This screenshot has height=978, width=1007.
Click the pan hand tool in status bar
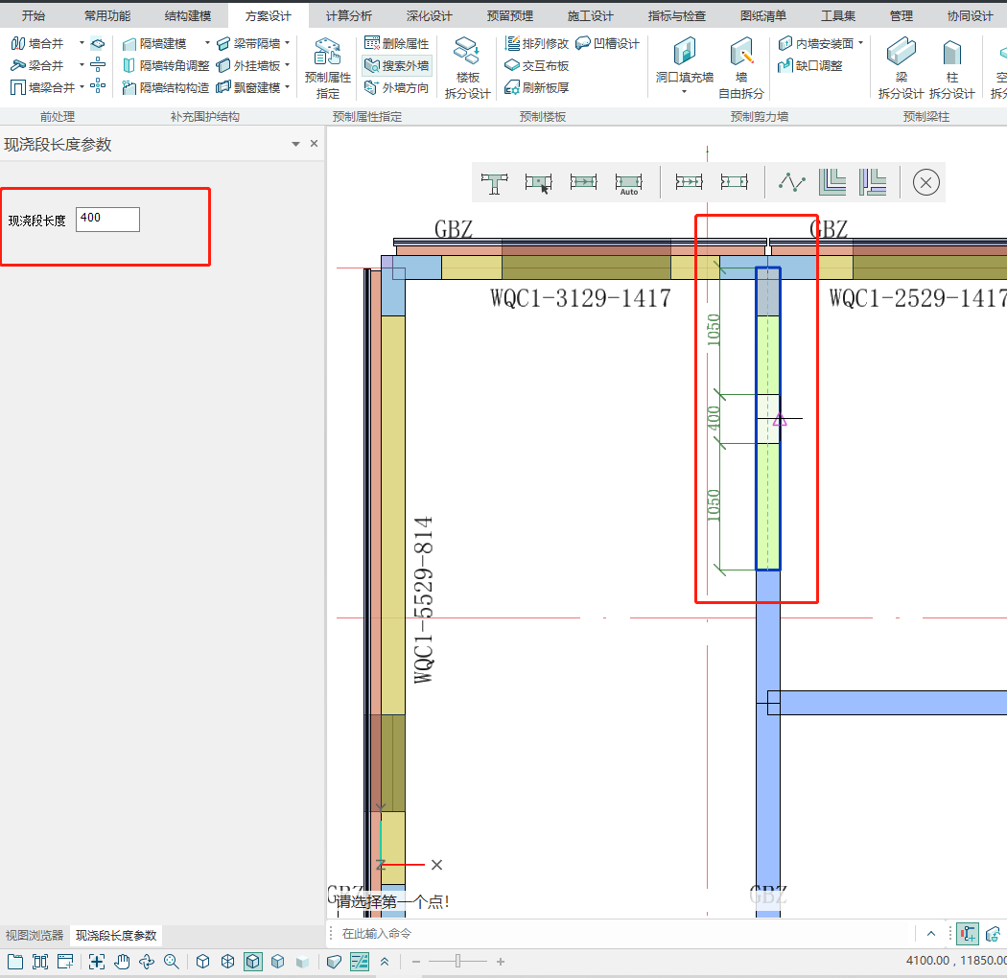(122, 962)
